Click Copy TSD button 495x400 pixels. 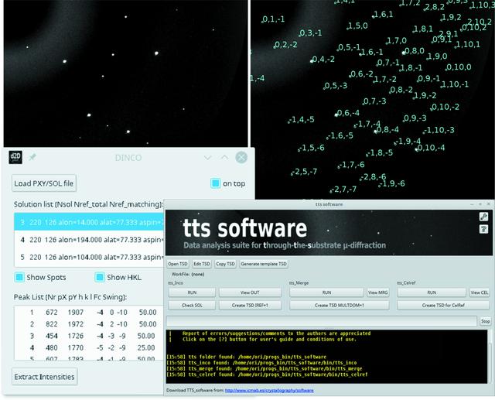pos(225,264)
